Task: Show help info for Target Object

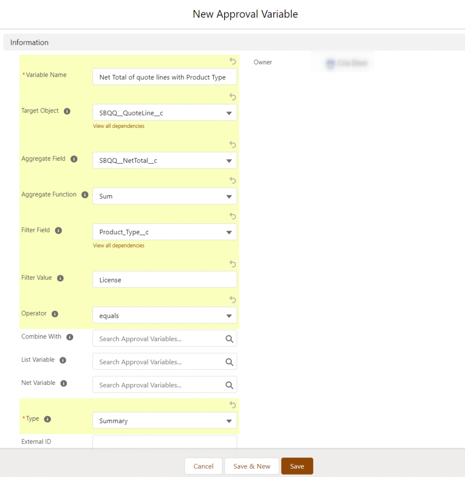Action: point(67,111)
